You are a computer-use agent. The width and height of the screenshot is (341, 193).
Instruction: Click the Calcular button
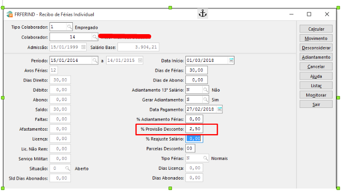tap(316, 29)
